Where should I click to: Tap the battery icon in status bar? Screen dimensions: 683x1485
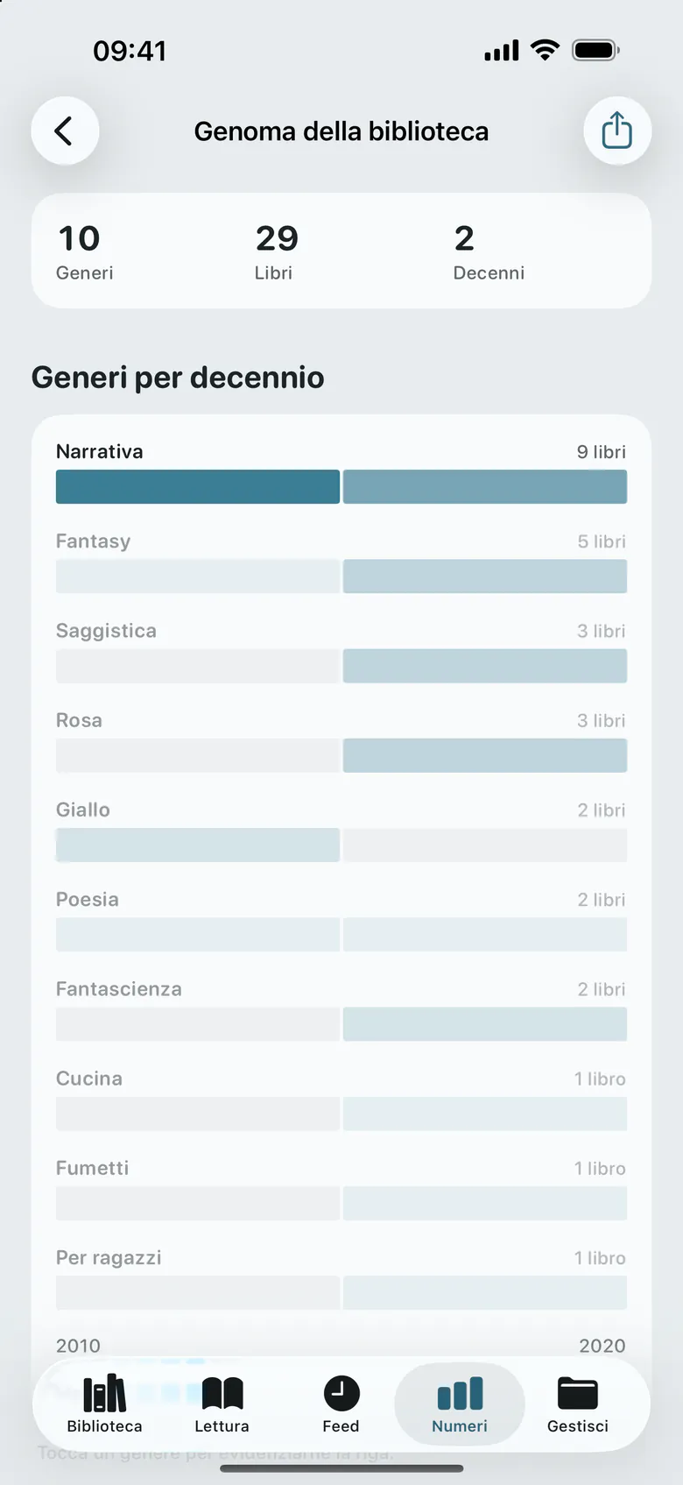[595, 51]
